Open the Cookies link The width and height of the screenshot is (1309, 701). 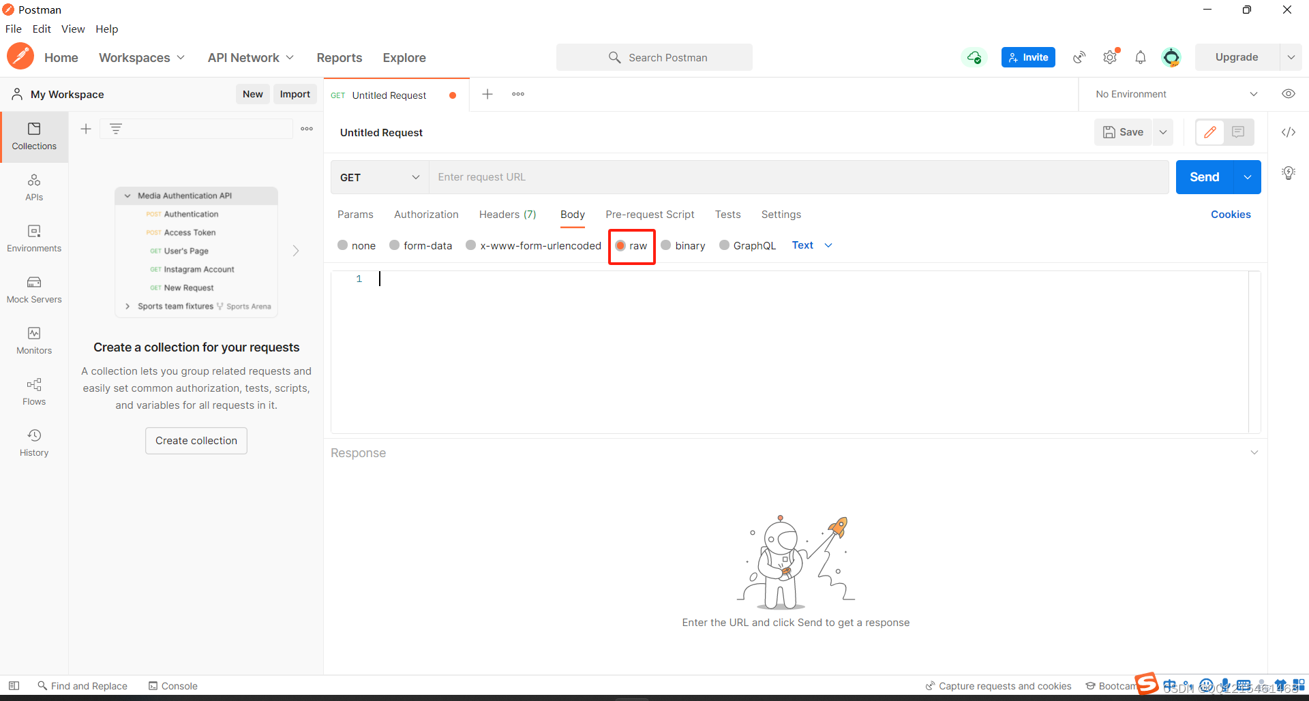[x=1231, y=215]
